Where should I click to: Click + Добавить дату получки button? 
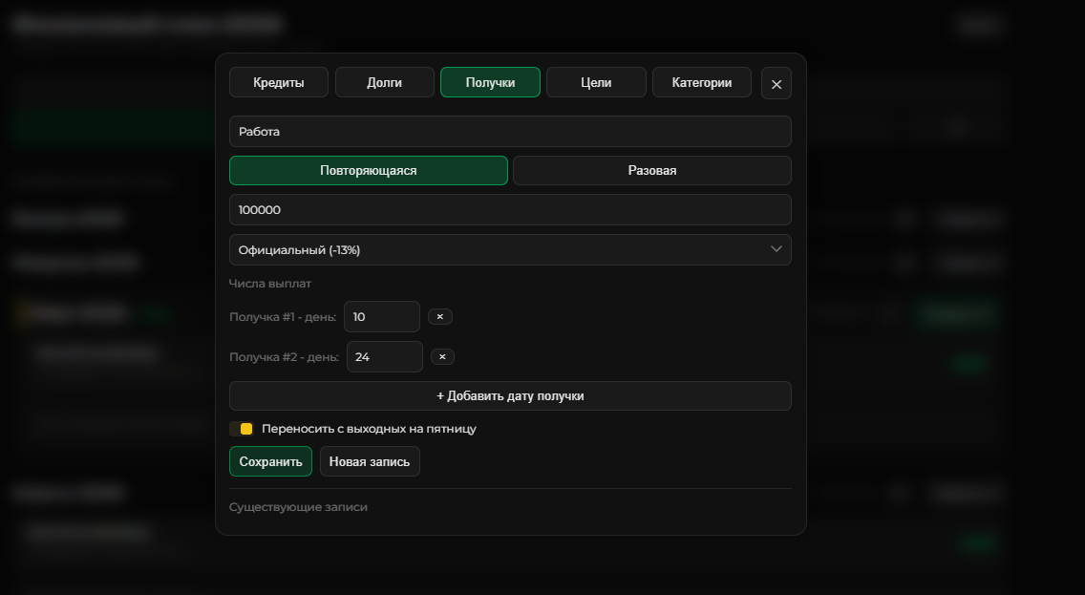tap(510, 396)
